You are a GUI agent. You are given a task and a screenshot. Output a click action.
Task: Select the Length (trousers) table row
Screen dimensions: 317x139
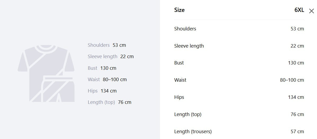pyautogui.click(x=239, y=131)
